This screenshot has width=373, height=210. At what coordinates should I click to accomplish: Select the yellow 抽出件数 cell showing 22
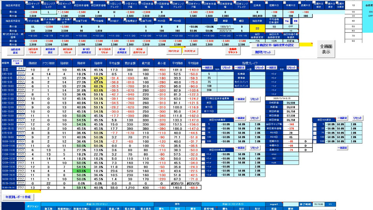point(257,28)
